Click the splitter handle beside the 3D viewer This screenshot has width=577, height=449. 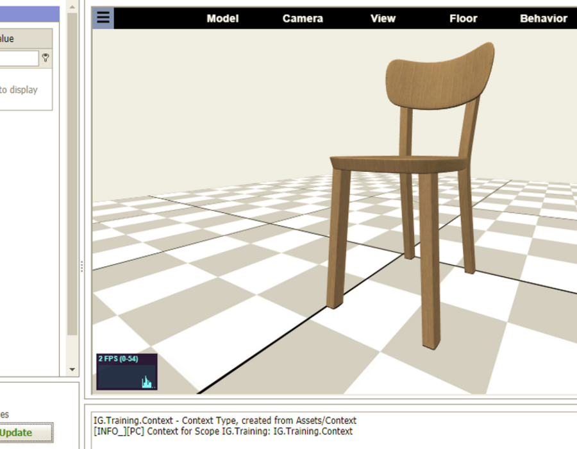[x=81, y=266]
